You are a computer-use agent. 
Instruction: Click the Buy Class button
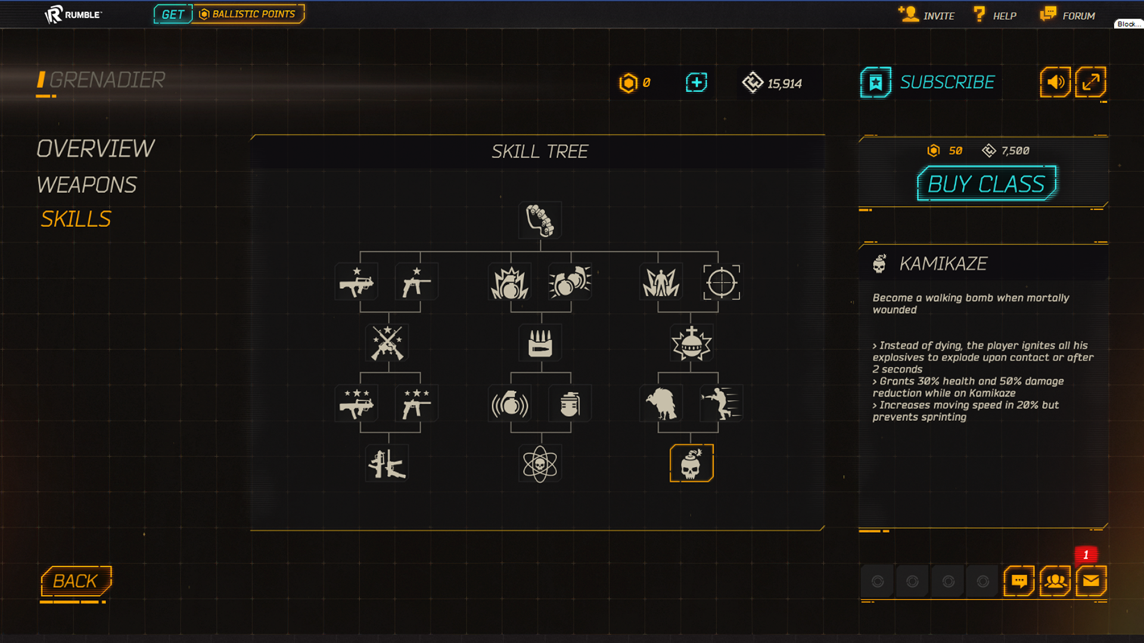tap(987, 183)
